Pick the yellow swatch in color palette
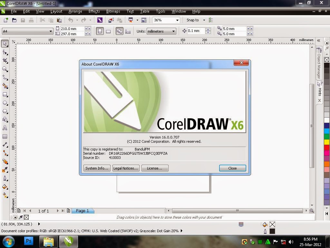The width and height of the screenshot is (330, 248). coord(327,142)
